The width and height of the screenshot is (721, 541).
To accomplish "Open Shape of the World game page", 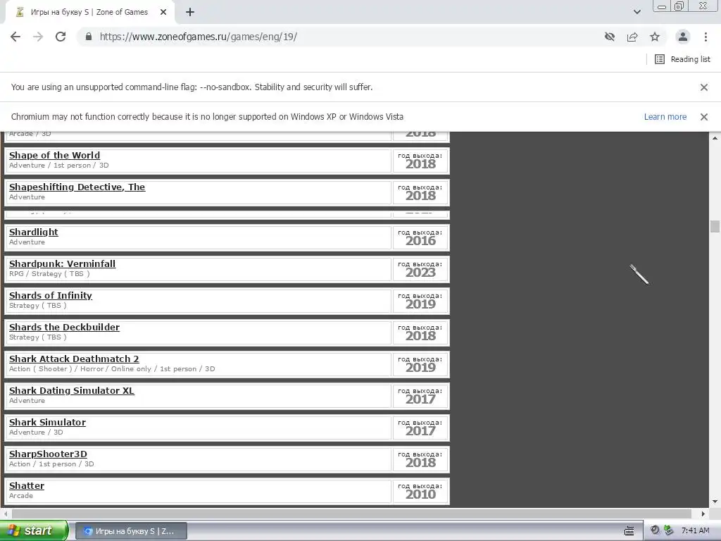I will (54, 156).
